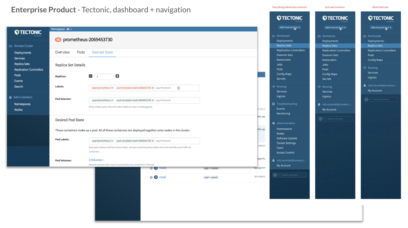Click the Browse Cluster folder icon
The width and height of the screenshot is (408, 228).
coord(11,46)
